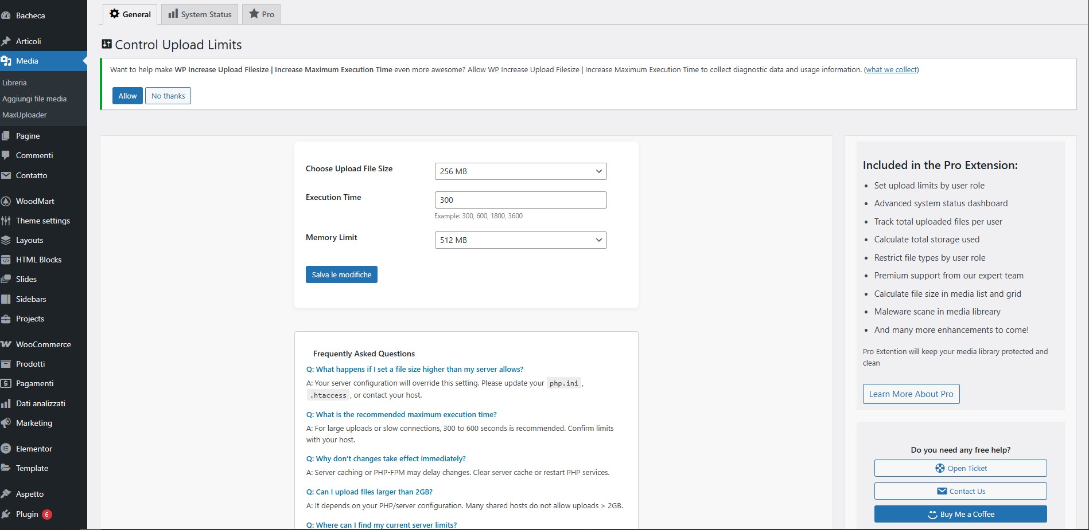Click the Plugin plug icon
Screen dimensions: 1089x530
pos(6,514)
